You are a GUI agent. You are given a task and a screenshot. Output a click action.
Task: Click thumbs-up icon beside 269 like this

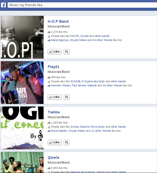coord(49,77)
